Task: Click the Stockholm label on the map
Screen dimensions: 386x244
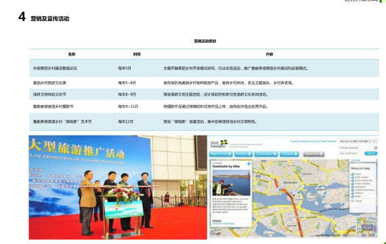Action: 291,182
